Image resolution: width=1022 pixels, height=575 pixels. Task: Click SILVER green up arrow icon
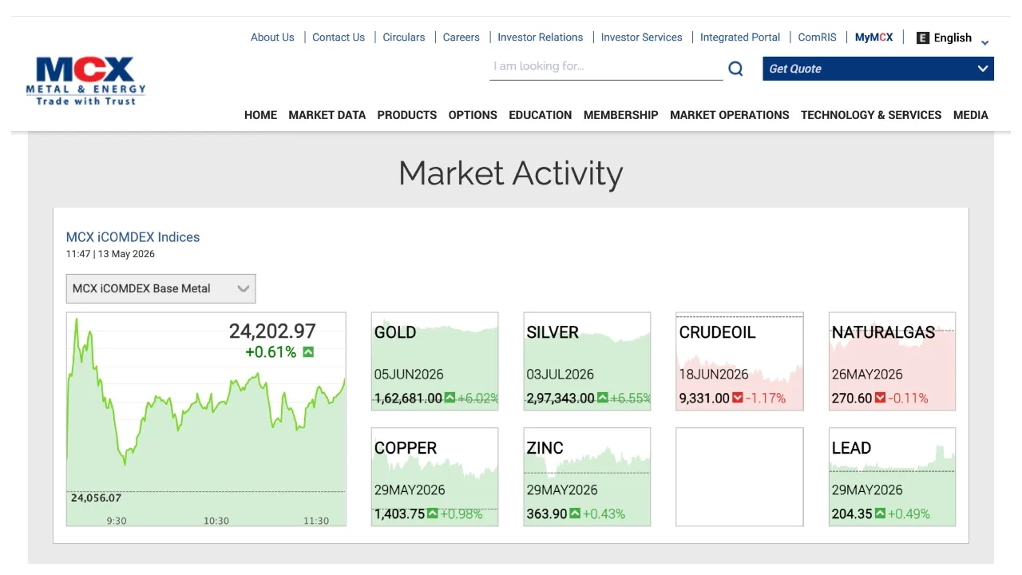602,398
